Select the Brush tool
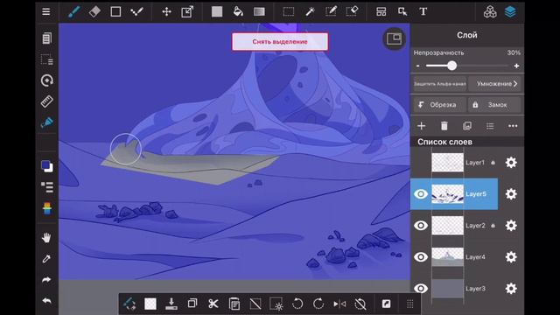This screenshot has width=560, height=315. coord(73,11)
